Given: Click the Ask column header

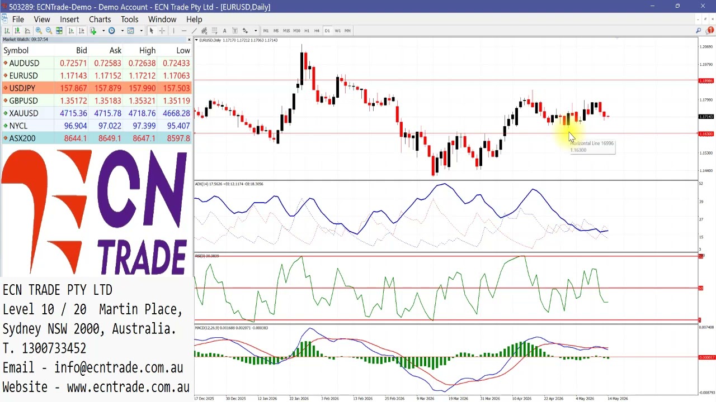Looking at the screenshot, I should point(115,50).
